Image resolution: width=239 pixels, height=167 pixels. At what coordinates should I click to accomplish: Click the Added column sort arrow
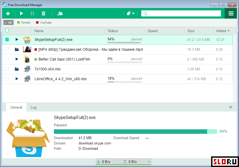[228, 31]
